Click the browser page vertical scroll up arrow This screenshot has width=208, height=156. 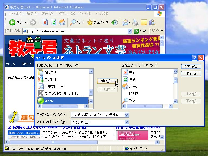tap(162, 38)
